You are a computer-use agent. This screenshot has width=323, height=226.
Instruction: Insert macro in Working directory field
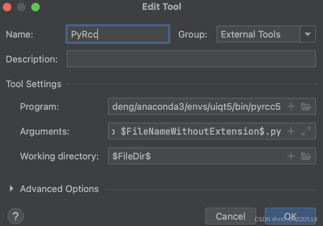pyautogui.click(x=291, y=156)
